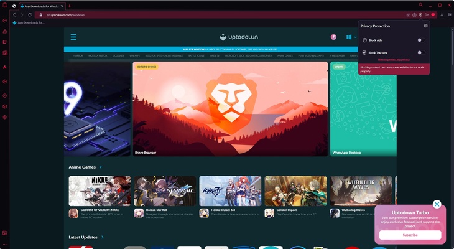Select the ANIME GAMES tag
454x249 pixels.
tap(285, 55)
